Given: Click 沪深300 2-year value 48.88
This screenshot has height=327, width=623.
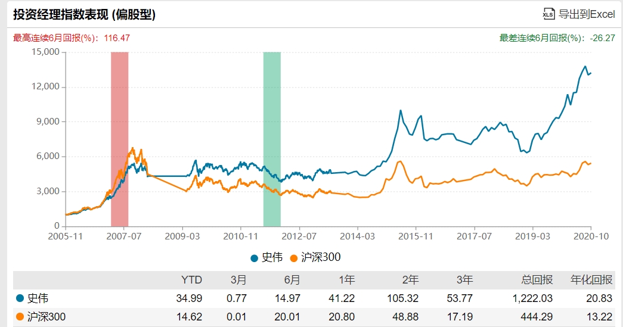Looking at the screenshot, I should click(x=405, y=317).
